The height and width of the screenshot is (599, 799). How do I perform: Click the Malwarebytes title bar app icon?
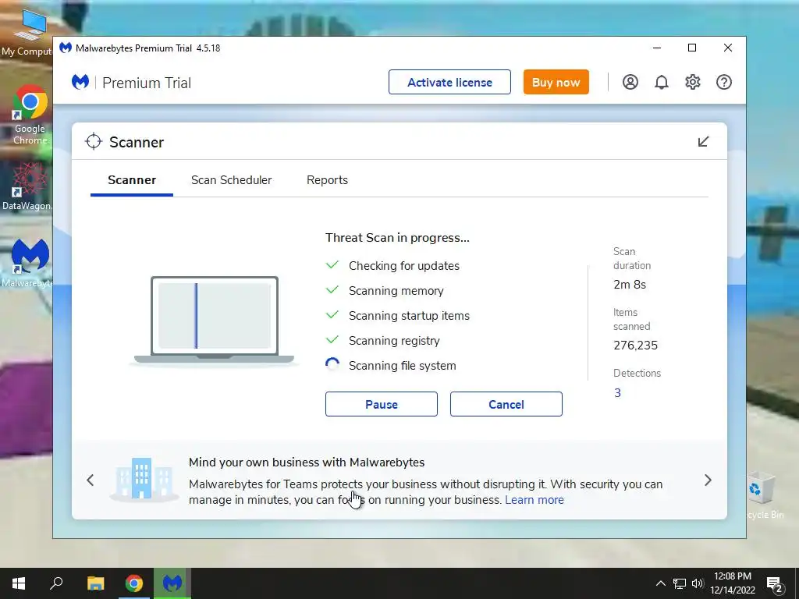click(66, 48)
